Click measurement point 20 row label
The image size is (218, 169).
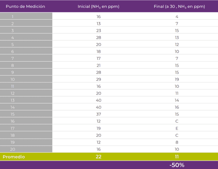click(13, 149)
